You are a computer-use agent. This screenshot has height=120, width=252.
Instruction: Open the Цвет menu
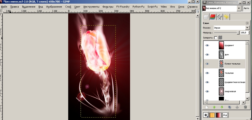pos(77,7)
